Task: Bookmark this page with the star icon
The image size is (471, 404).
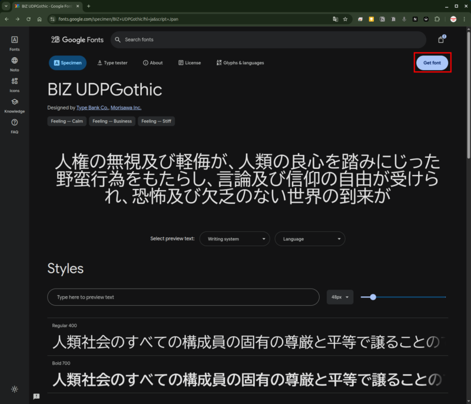Action: tap(345, 19)
